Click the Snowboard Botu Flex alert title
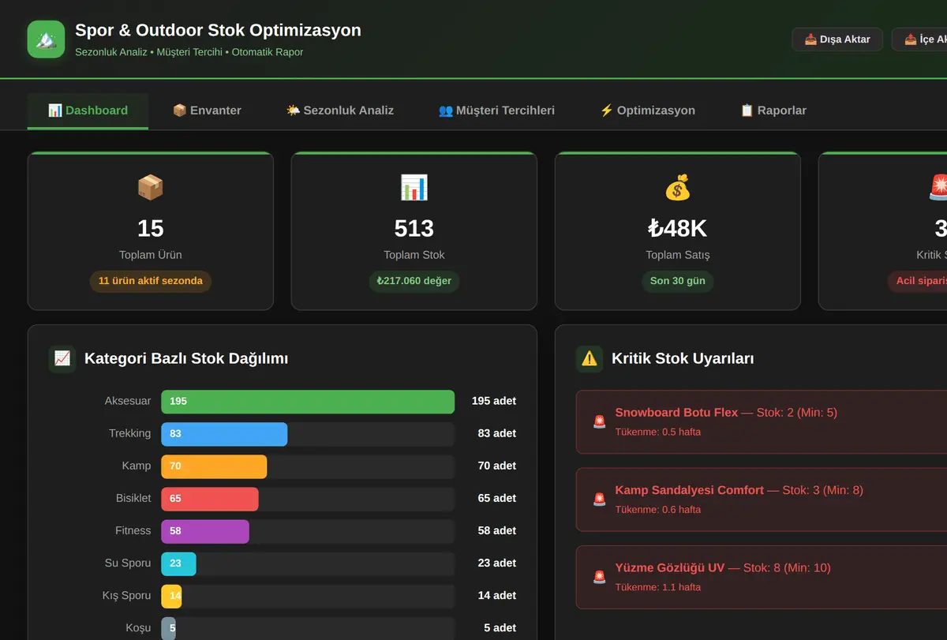This screenshot has height=640, width=947. click(x=676, y=412)
